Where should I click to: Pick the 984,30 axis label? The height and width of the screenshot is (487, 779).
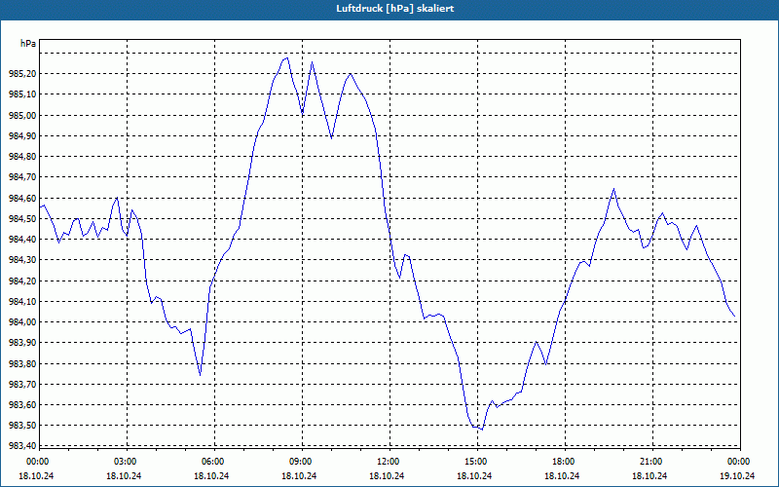[x=22, y=260]
